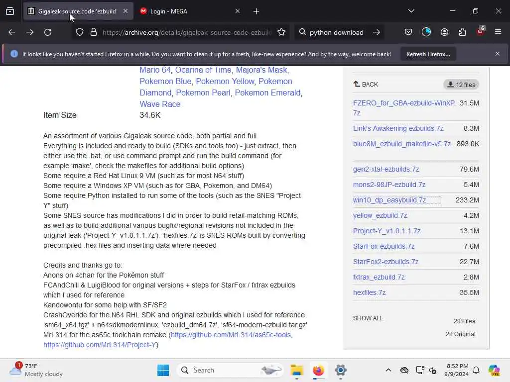Download FZERO_for_GBA-ezbuild-WinXP.7z
This screenshot has height=382, width=510.
[404, 108]
